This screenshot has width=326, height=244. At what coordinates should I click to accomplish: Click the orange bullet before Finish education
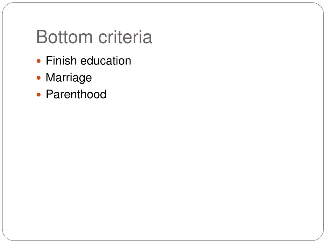coord(39,61)
